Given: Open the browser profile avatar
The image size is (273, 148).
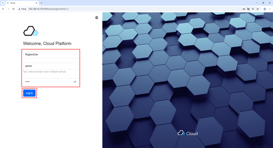Looking at the screenshot, I should 265,9.
